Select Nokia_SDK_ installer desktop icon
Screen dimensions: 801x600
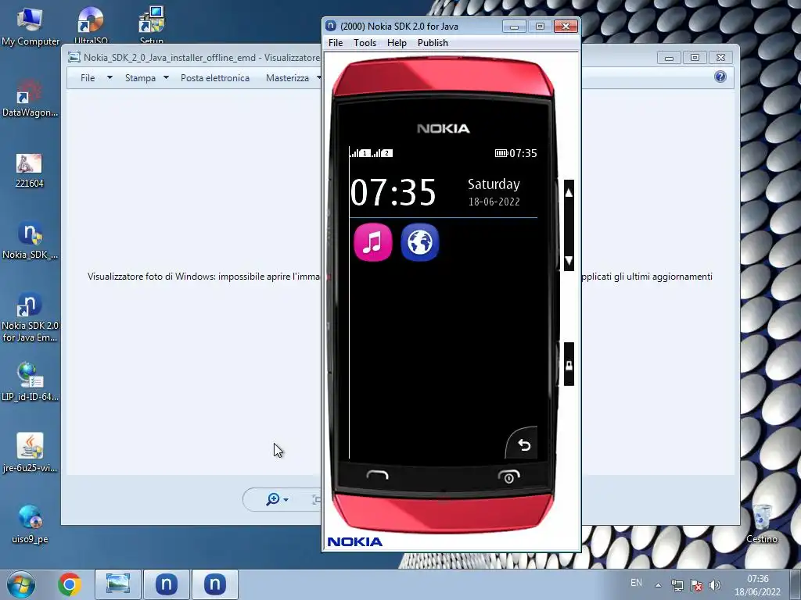pos(30,241)
